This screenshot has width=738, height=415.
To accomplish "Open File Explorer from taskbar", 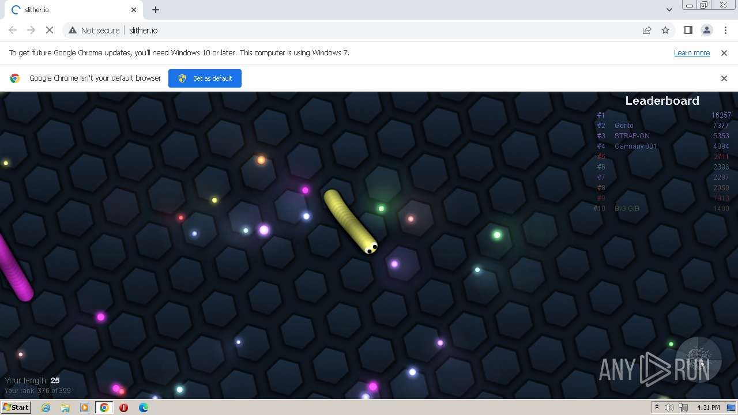I will point(65,408).
